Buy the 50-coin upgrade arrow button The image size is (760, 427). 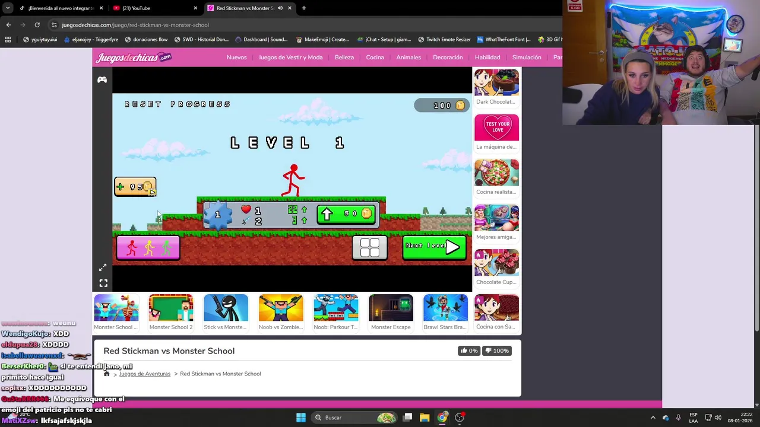click(347, 213)
